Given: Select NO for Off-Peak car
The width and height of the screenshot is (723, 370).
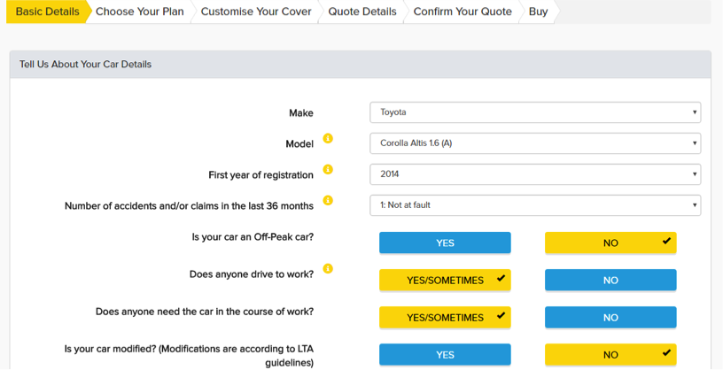Looking at the screenshot, I should (610, 243).
